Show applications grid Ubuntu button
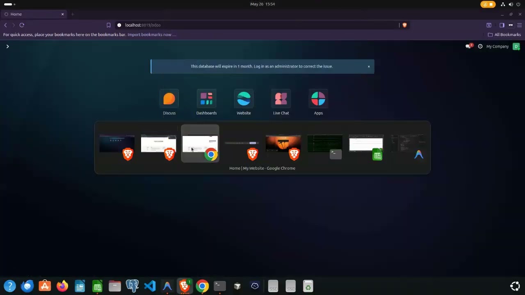The height and width of the screenshot is (295, 525). click(x=515, y=286)
